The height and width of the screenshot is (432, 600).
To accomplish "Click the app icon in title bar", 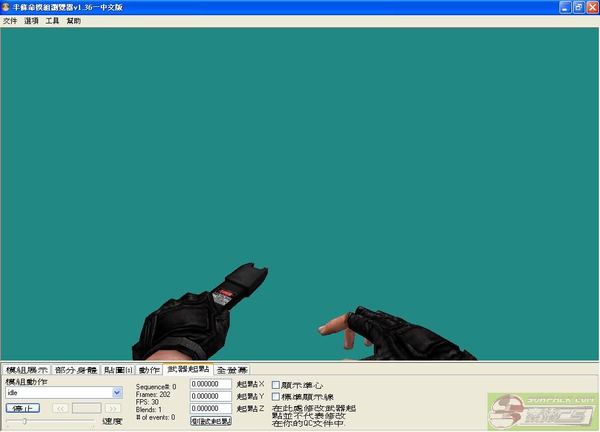I will [x=6, y=8].
